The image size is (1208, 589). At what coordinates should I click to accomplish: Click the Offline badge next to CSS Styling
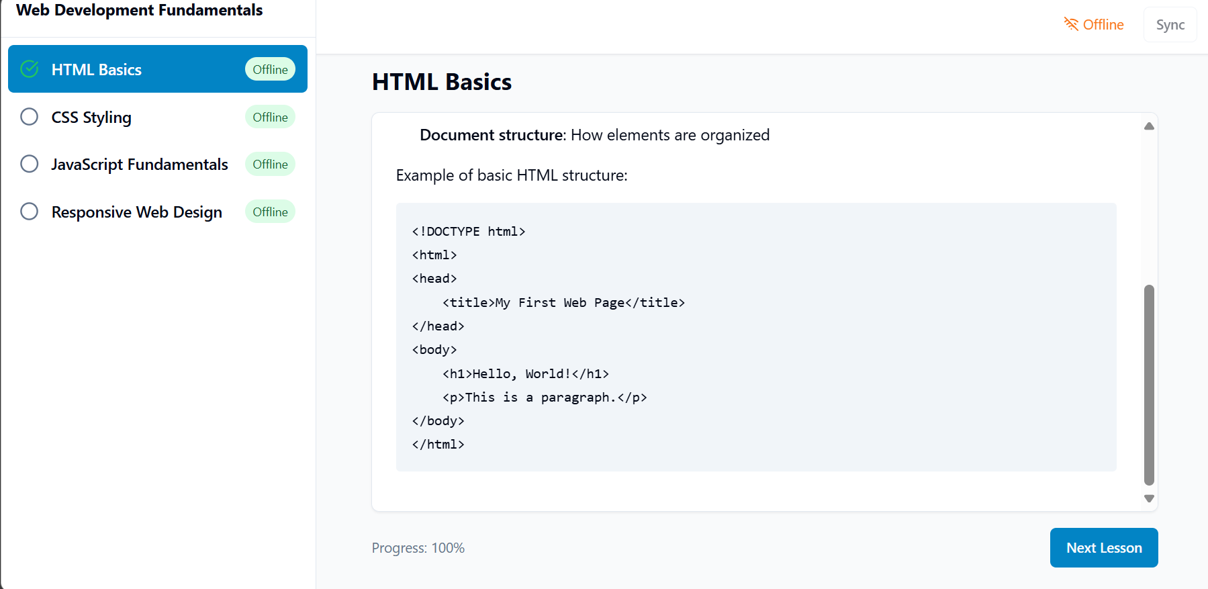coord(270,117)
